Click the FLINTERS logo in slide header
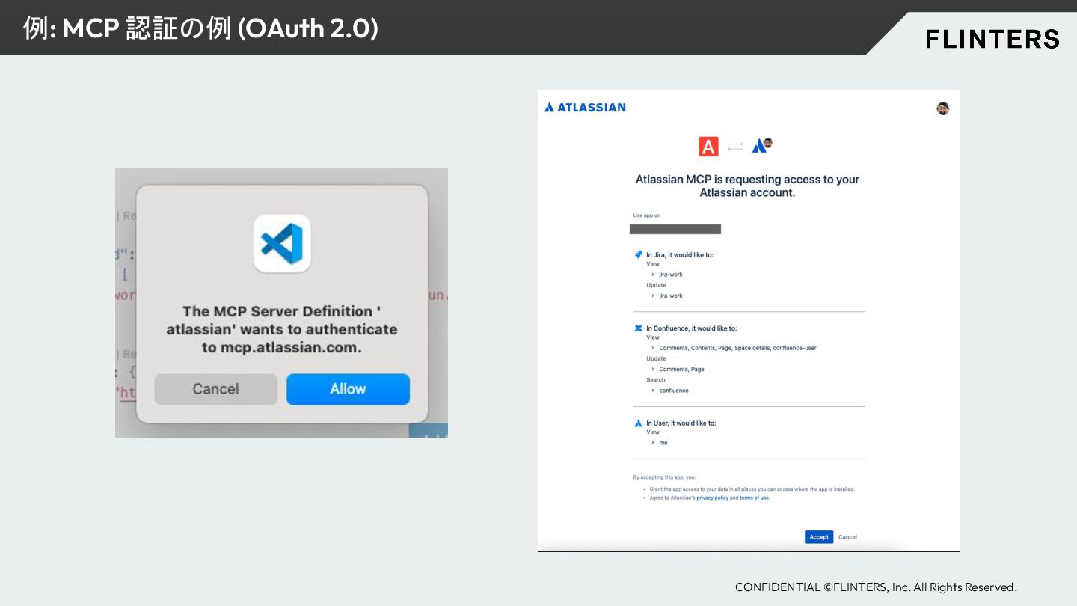 (992, 39)
